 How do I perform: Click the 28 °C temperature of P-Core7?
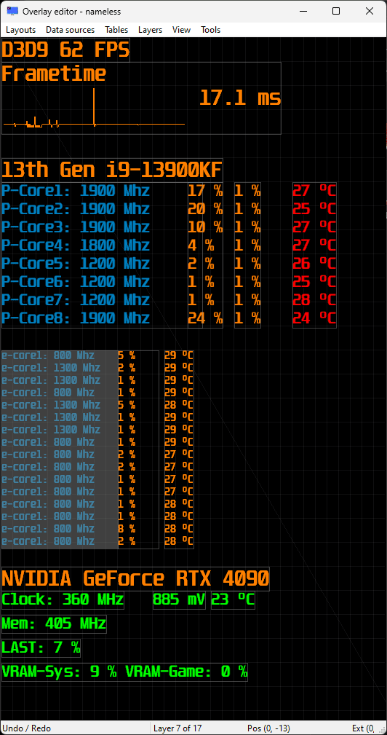tap(314, 300)
